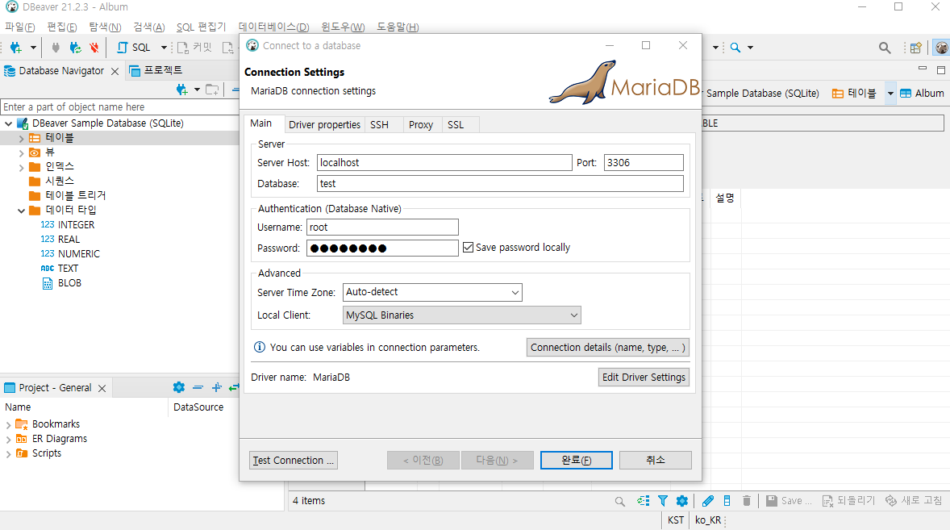
Task: Click the Database name input field
Action: click(500, 184)
